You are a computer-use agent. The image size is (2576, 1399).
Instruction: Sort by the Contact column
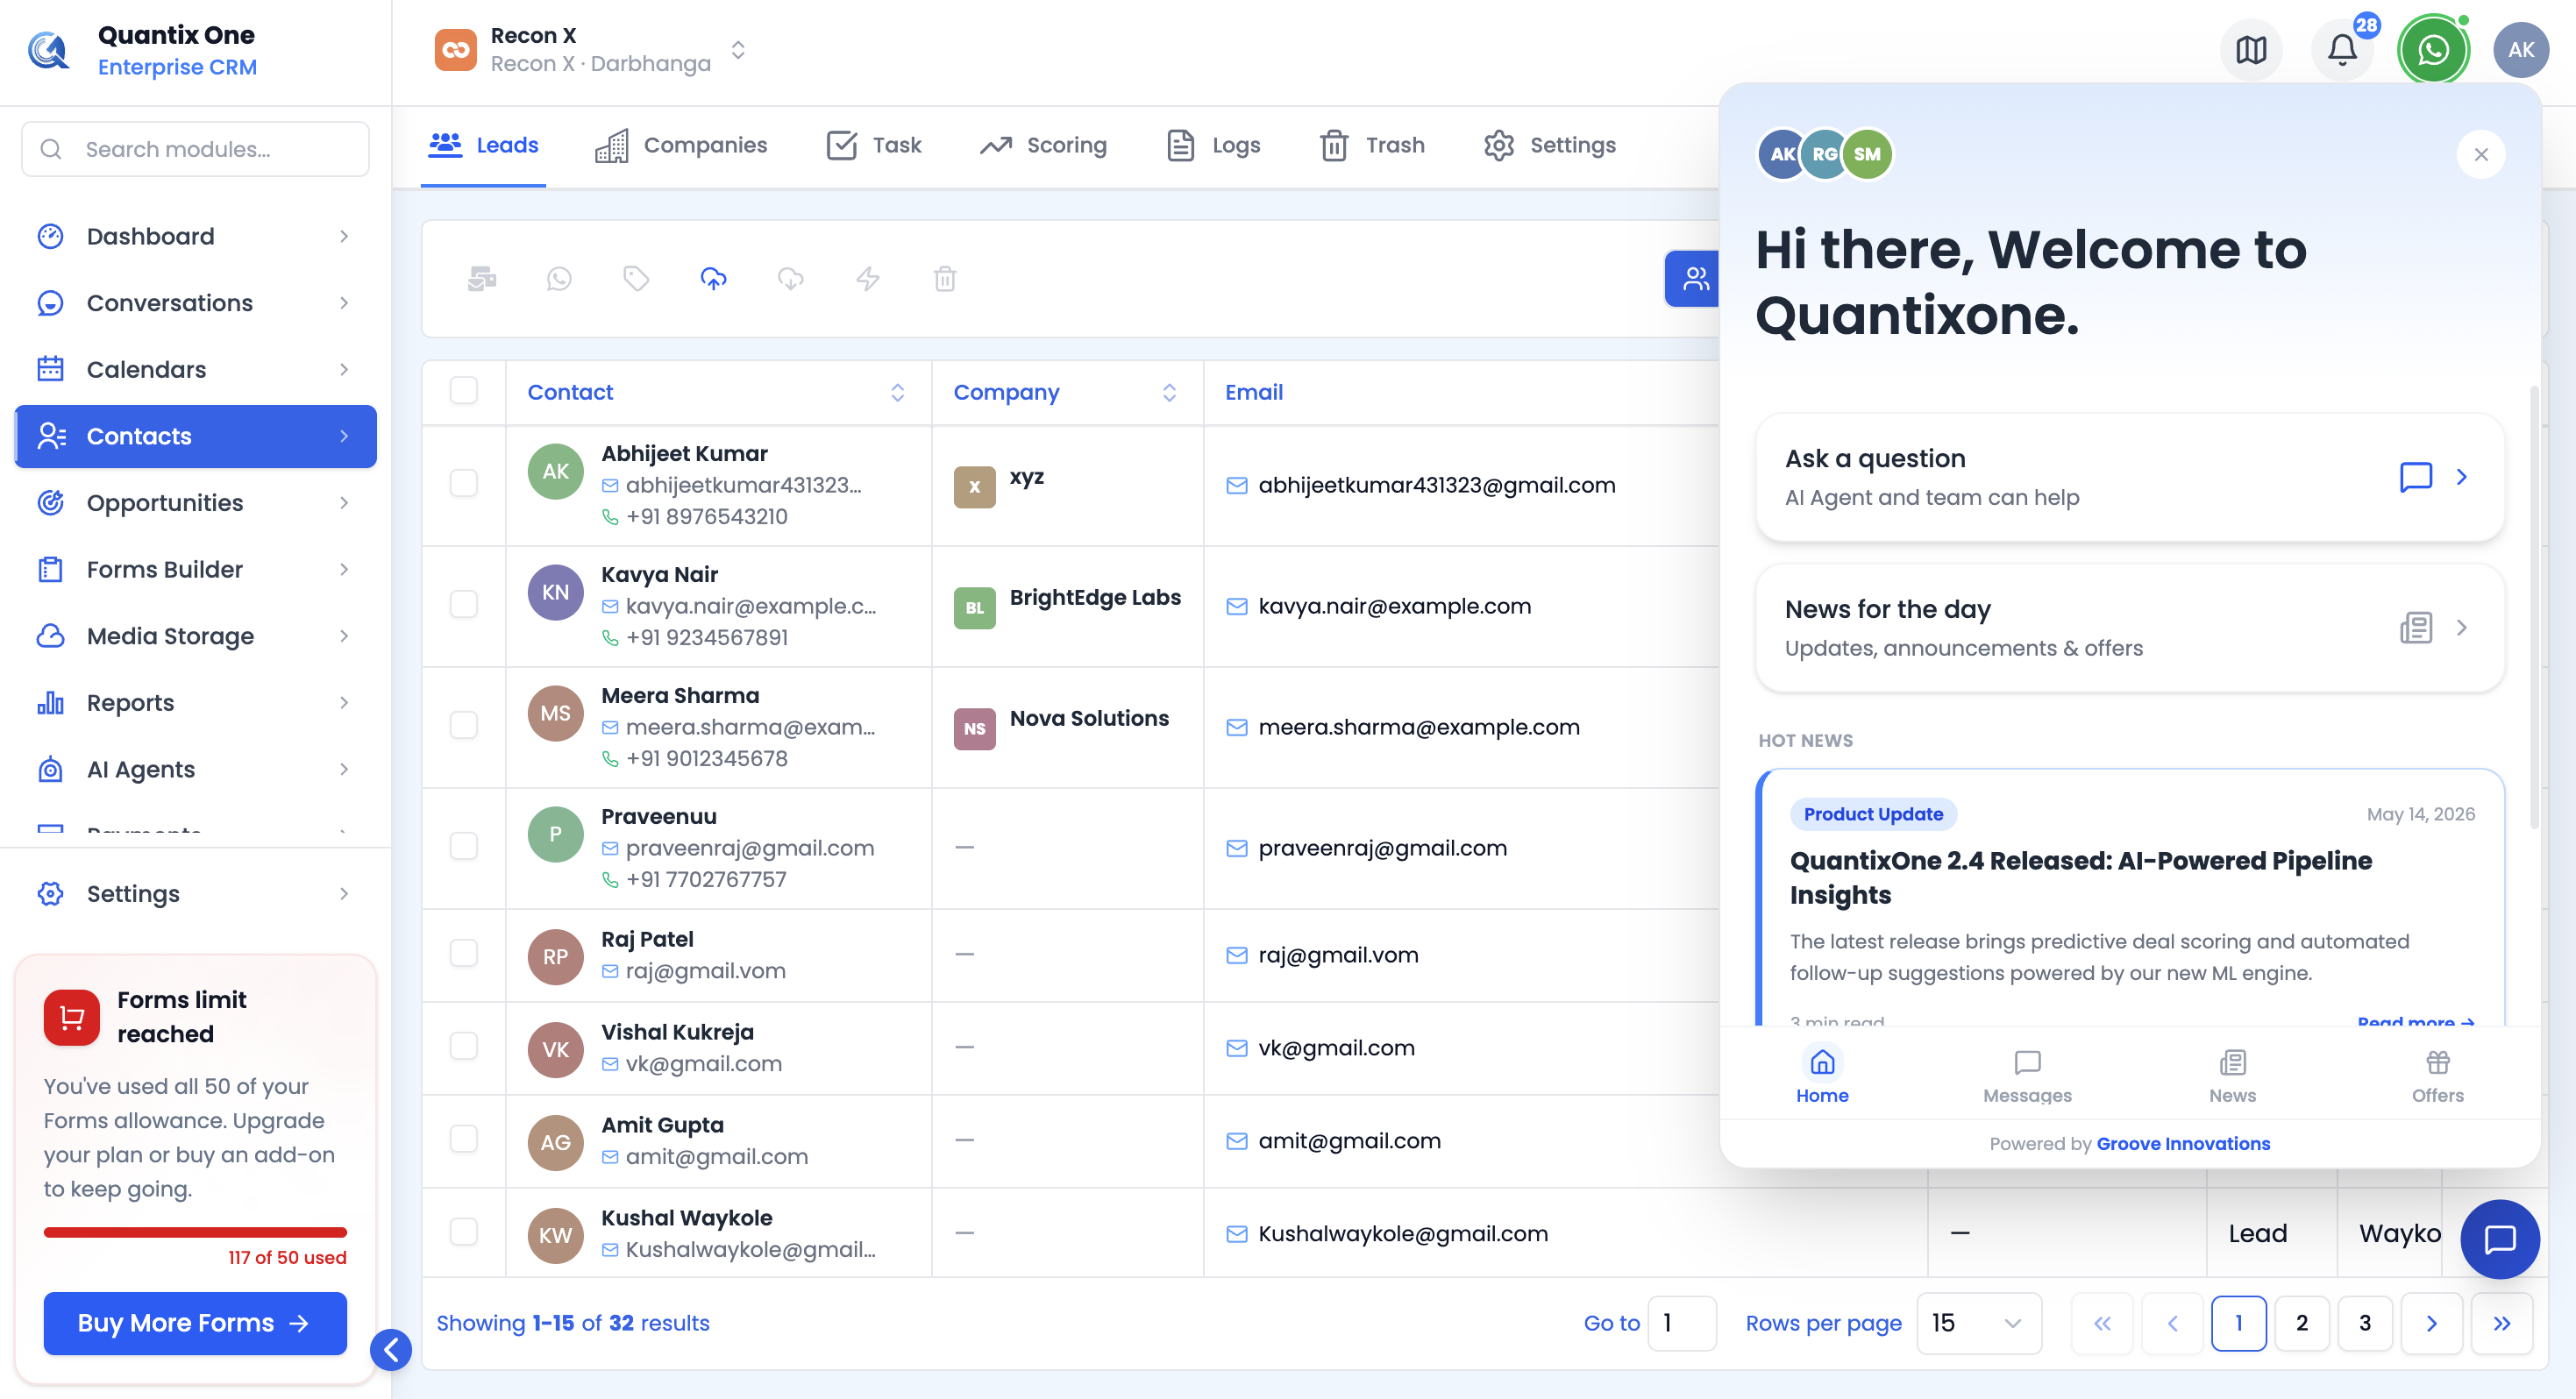(897, 392)
